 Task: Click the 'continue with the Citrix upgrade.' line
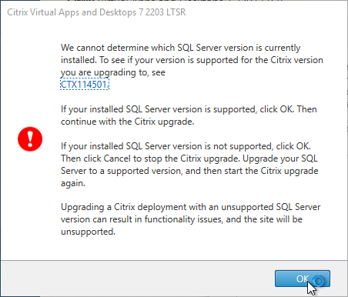pos(127,122)
